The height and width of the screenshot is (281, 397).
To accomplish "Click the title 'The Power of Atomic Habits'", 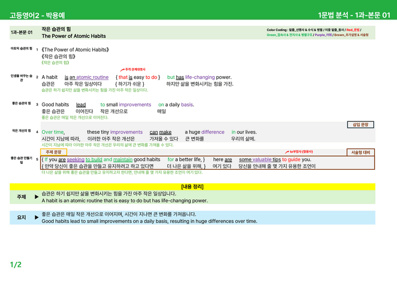I will click(x=74, y=36).
